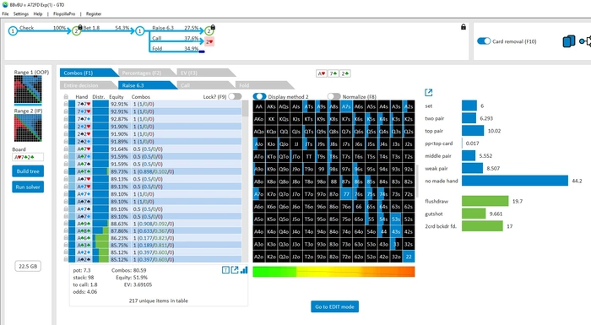
Task: Click the hand table vertical scrollbar thumb
Action: coord(246,109)
